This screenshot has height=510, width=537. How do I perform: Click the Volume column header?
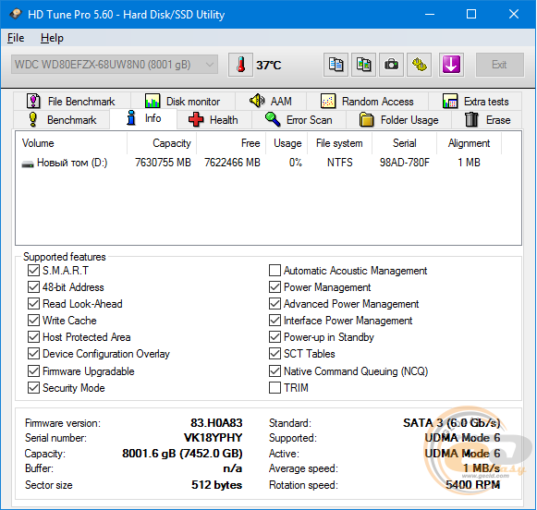pyautogui.click(x=71, y=143)
